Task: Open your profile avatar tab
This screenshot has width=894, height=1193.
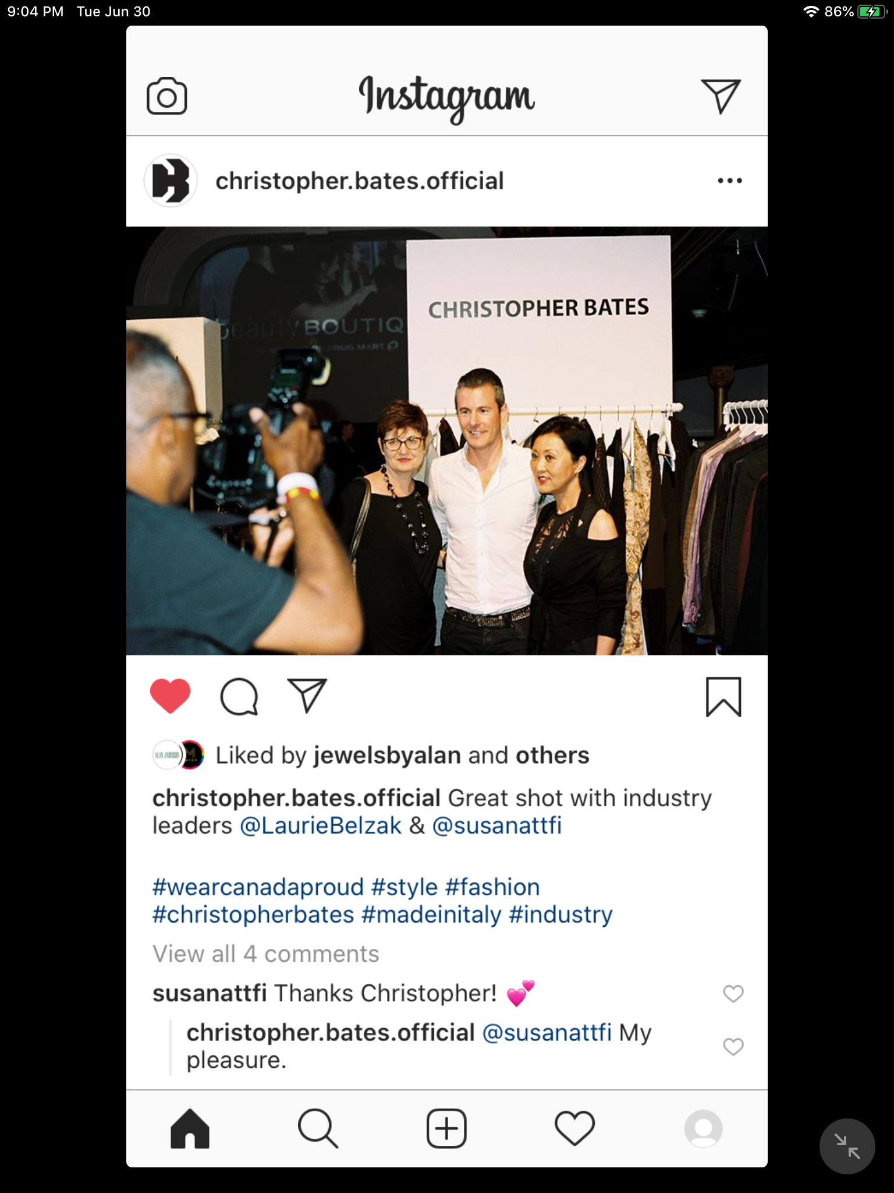Action: [x=703, y=1128]
